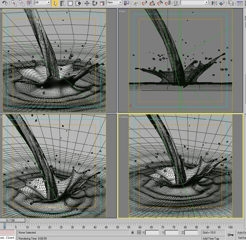The image size is (246, 240).
Task: Click the Edit Named Selection Sets icon
Action: click(x=177, y=3)
